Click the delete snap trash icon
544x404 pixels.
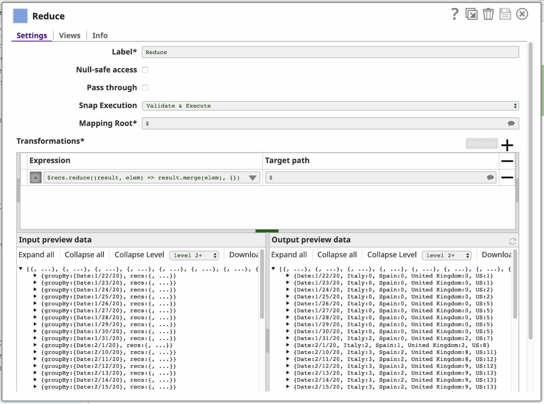[x=488, y=14]
